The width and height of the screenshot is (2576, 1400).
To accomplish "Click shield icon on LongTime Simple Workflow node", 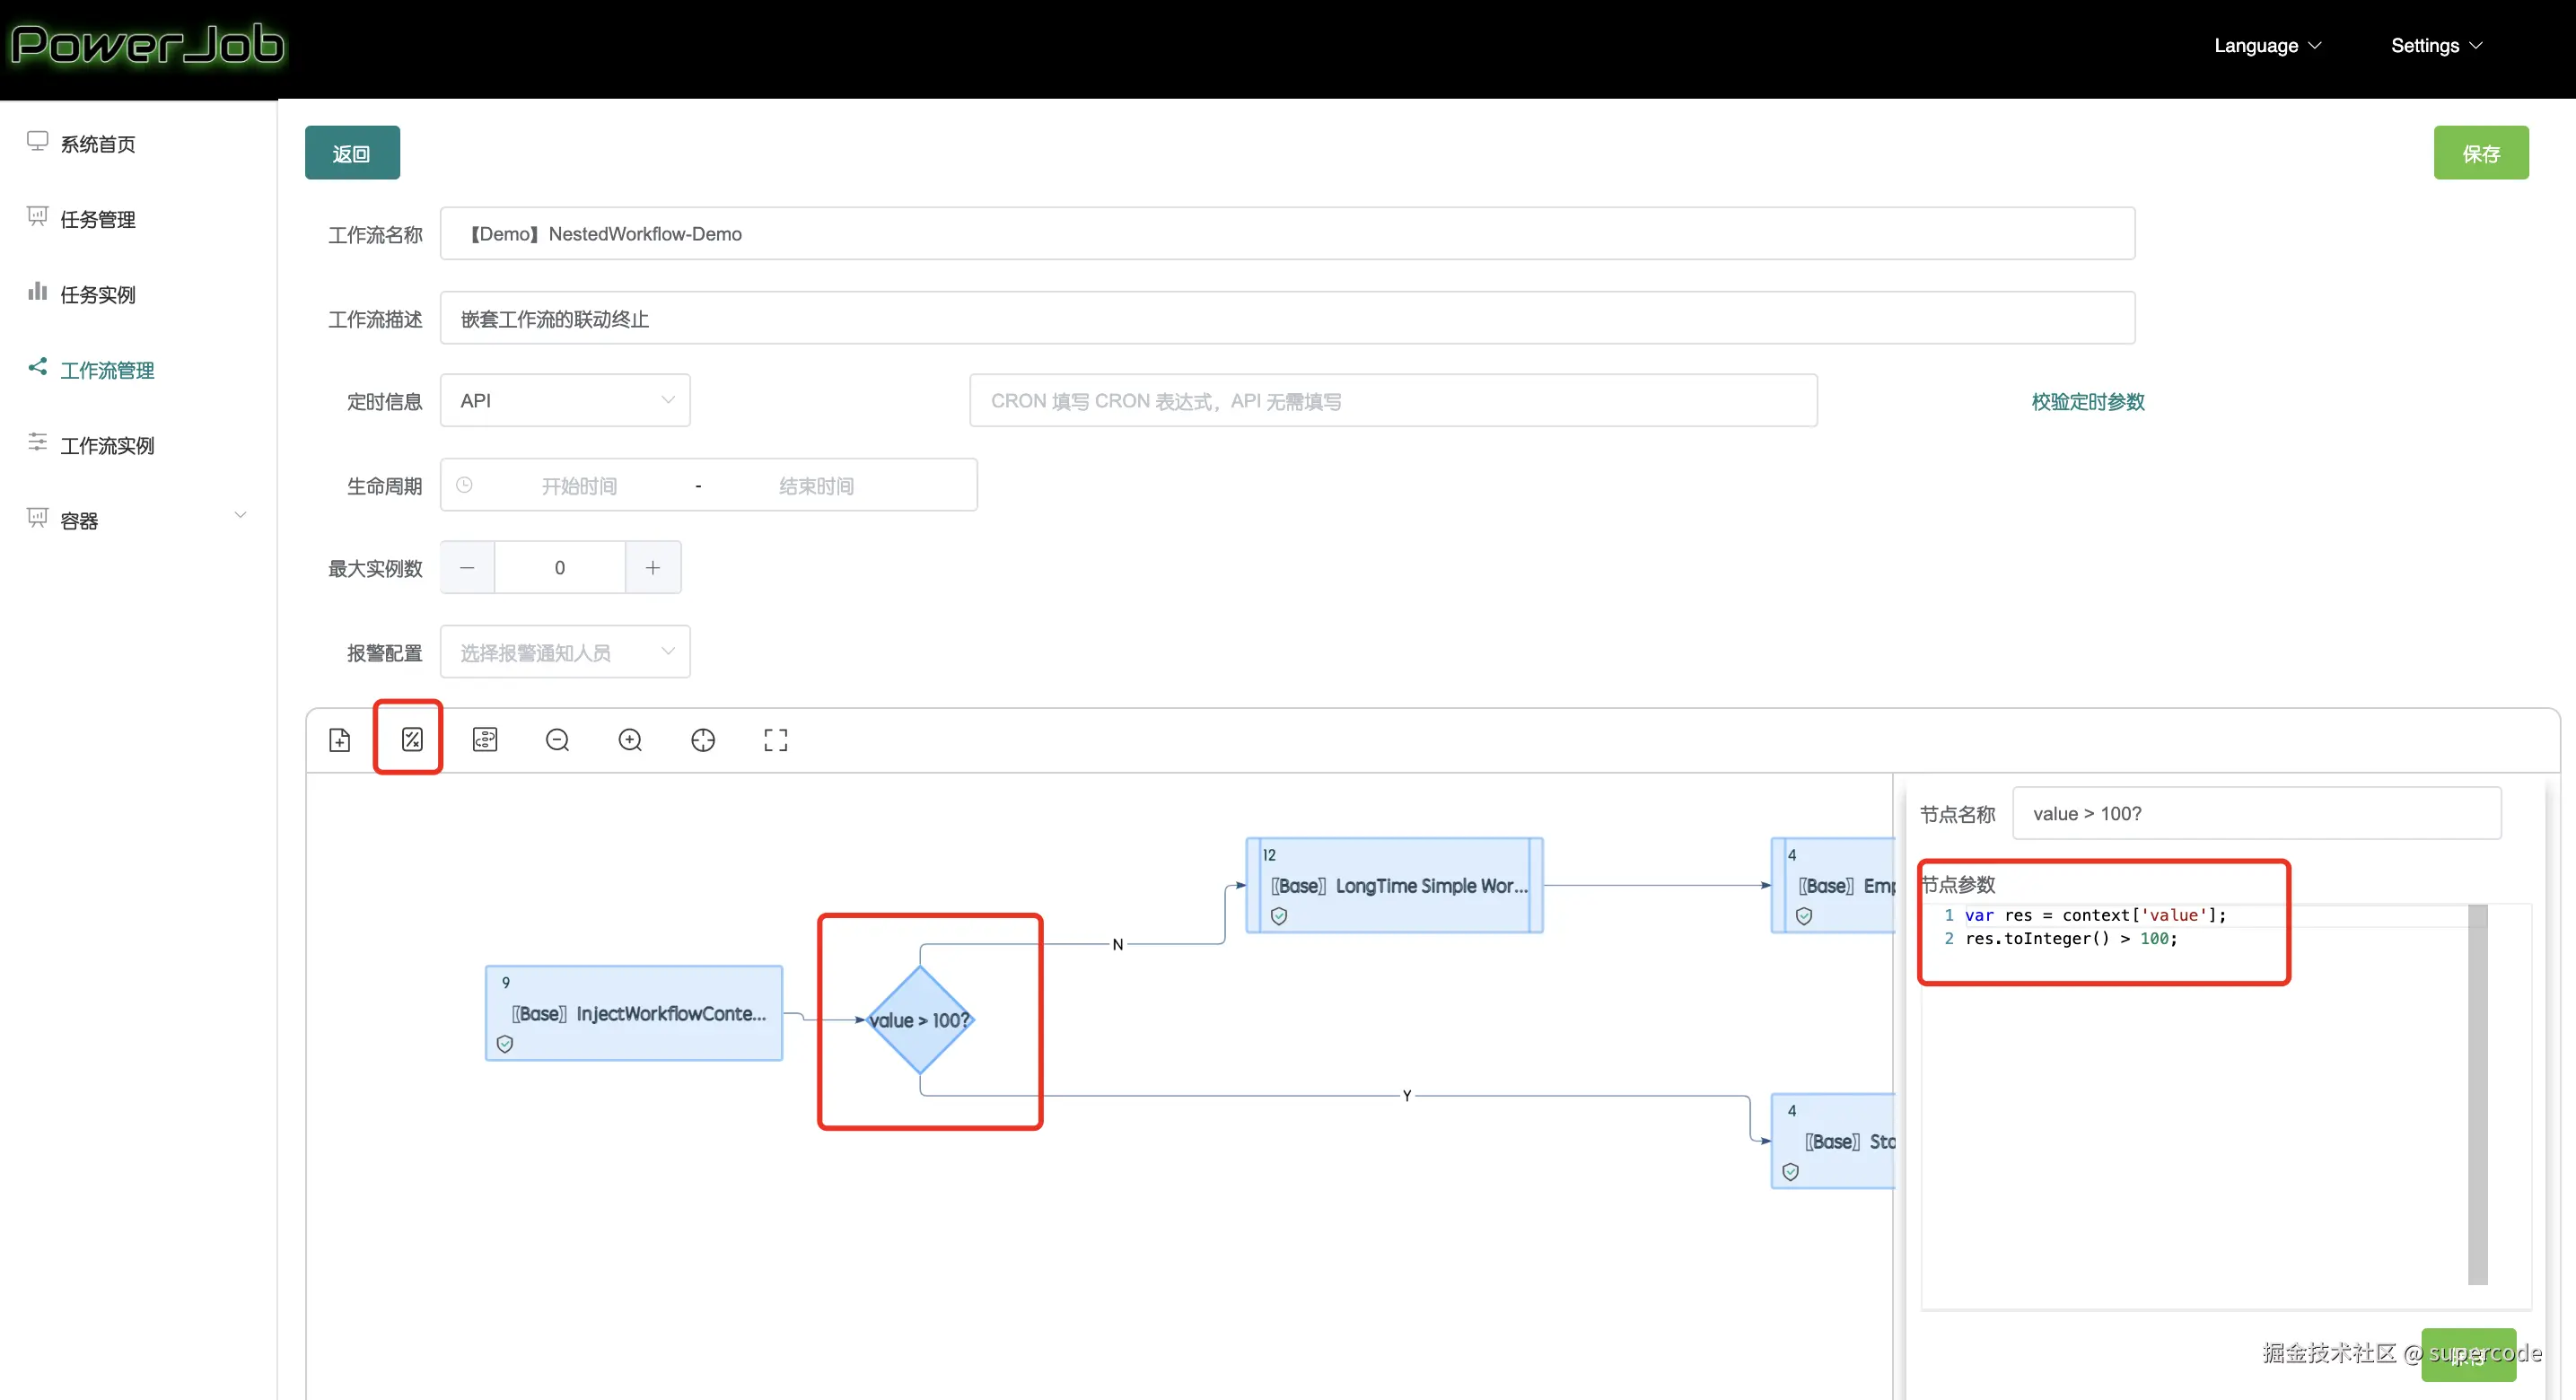I will (1279, 916).
